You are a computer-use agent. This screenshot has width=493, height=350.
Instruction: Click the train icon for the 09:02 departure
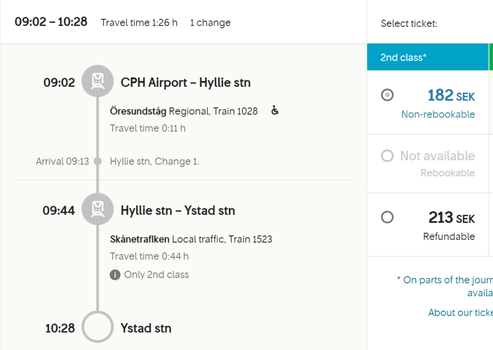click(x=98, y=81)
